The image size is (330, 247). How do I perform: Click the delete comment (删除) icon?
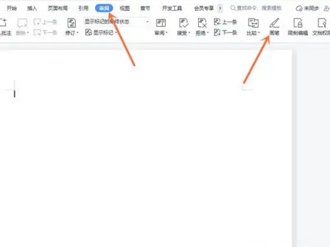click(x=22, y=23)
